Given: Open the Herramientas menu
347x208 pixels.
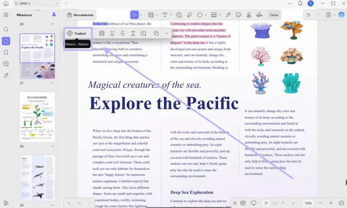Looking at the screenshot, I should [80, 15].
